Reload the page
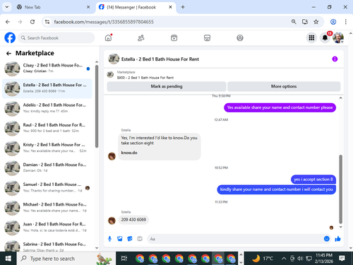This screenshot has width=353, height=265. (x=32, y=22)
